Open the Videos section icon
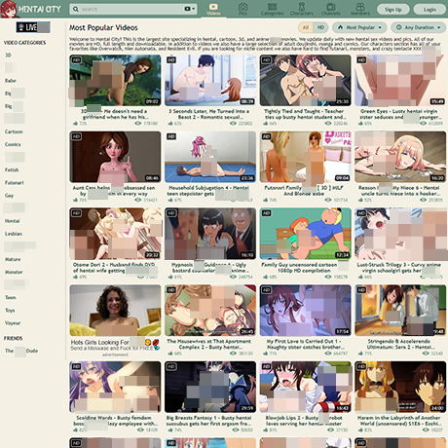 (213, 7)
